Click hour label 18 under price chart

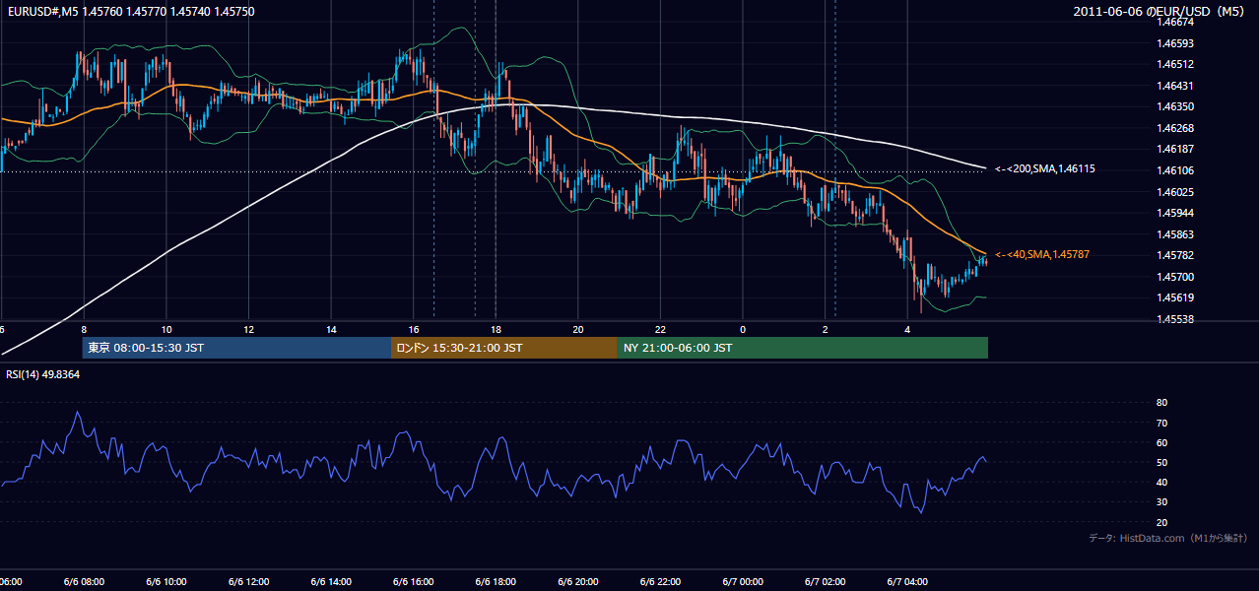coord(496,329)
